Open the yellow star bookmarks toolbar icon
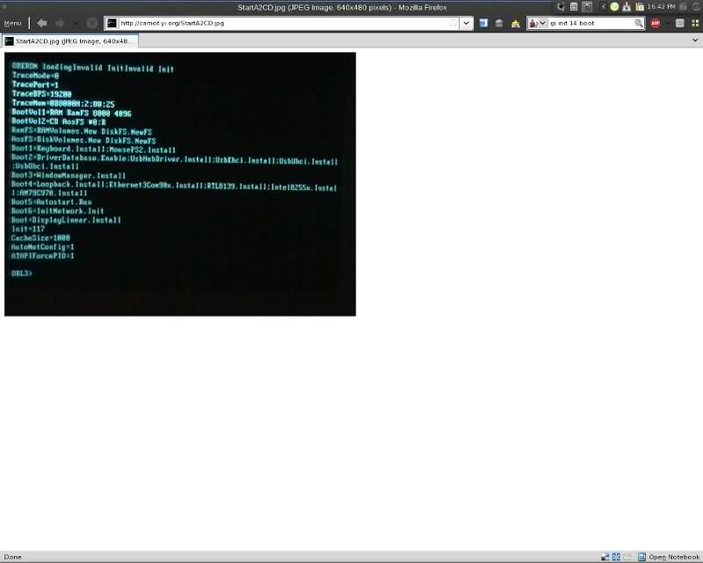Screen dimensions: 703x563 (516, 24)
